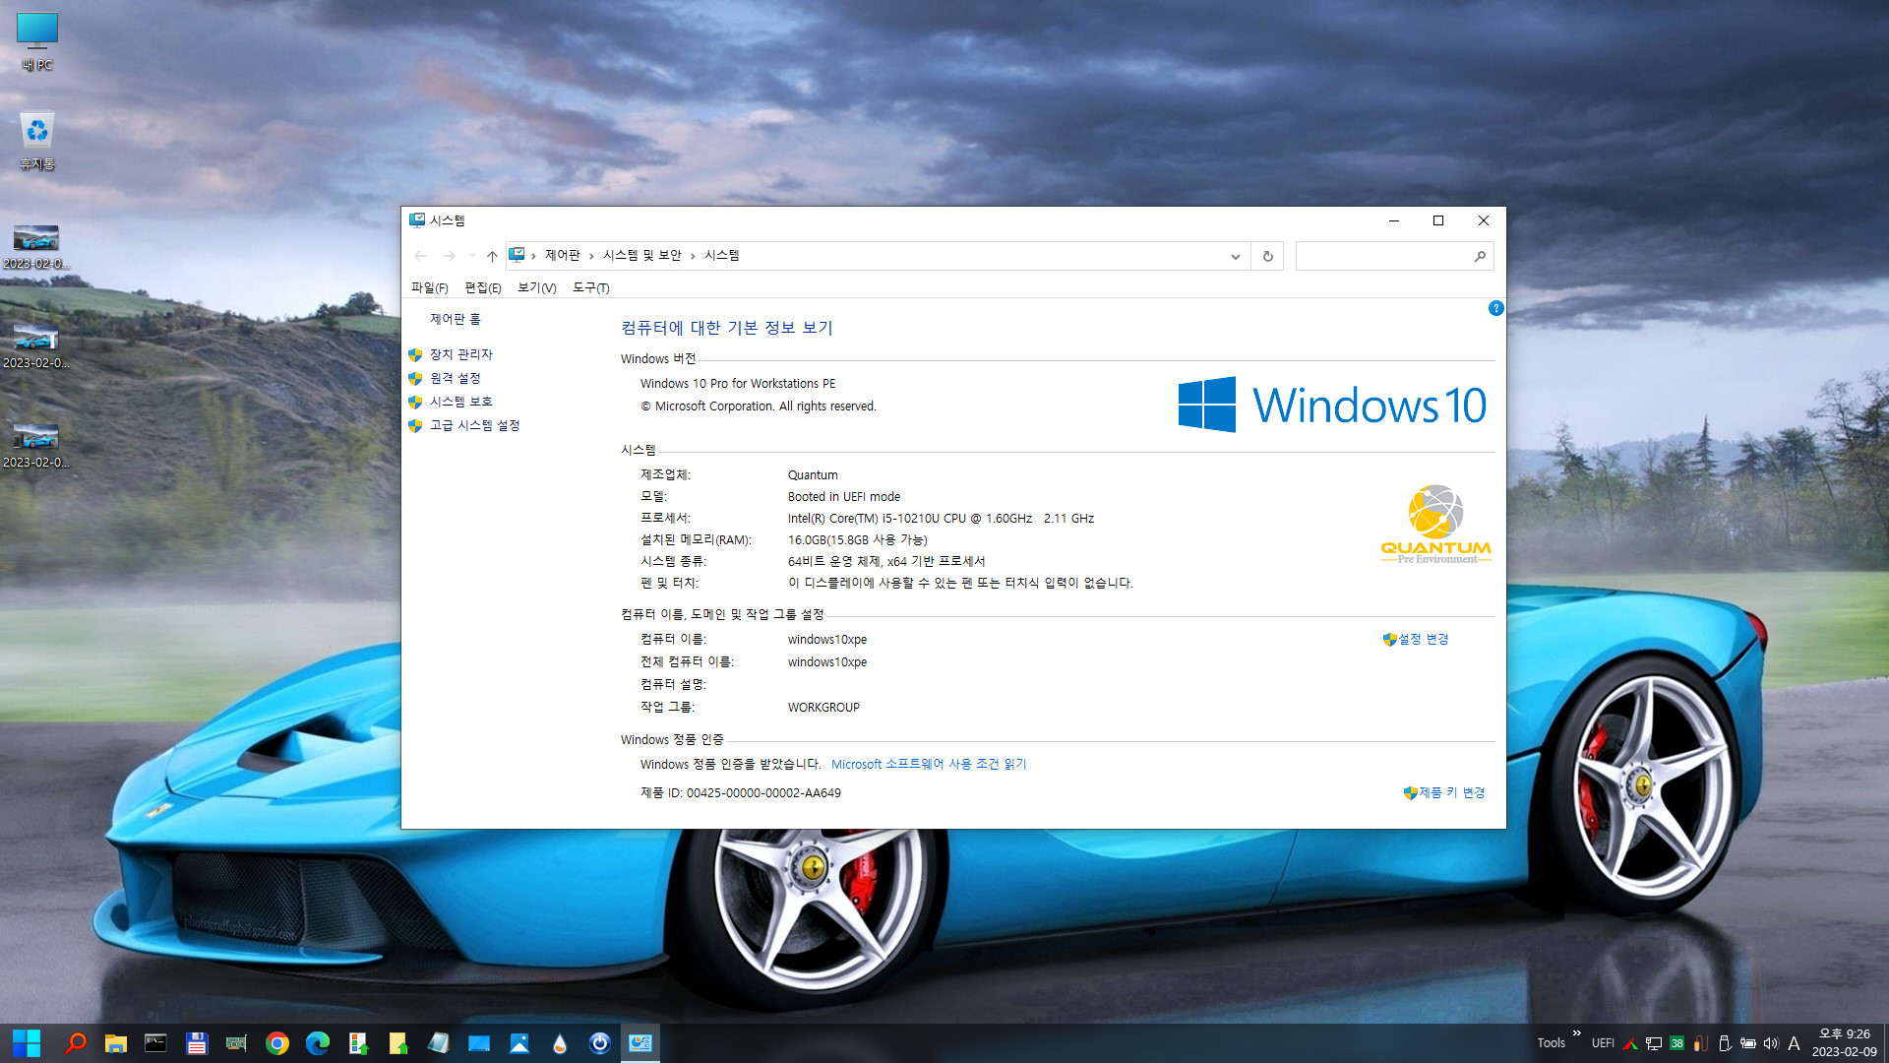
Task: Open 장치 관리자 link
Action: (460, 354)
